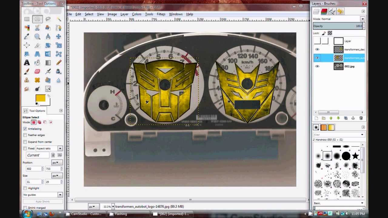Image resolution: width=388 pixels, height=218 pixels.
Task: Select the Scissors Select tool
Action: click(37, 28)
